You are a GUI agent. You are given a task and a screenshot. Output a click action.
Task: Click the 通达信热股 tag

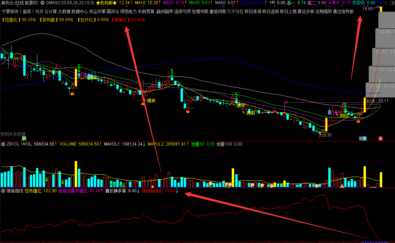click(x=343, y=12)
